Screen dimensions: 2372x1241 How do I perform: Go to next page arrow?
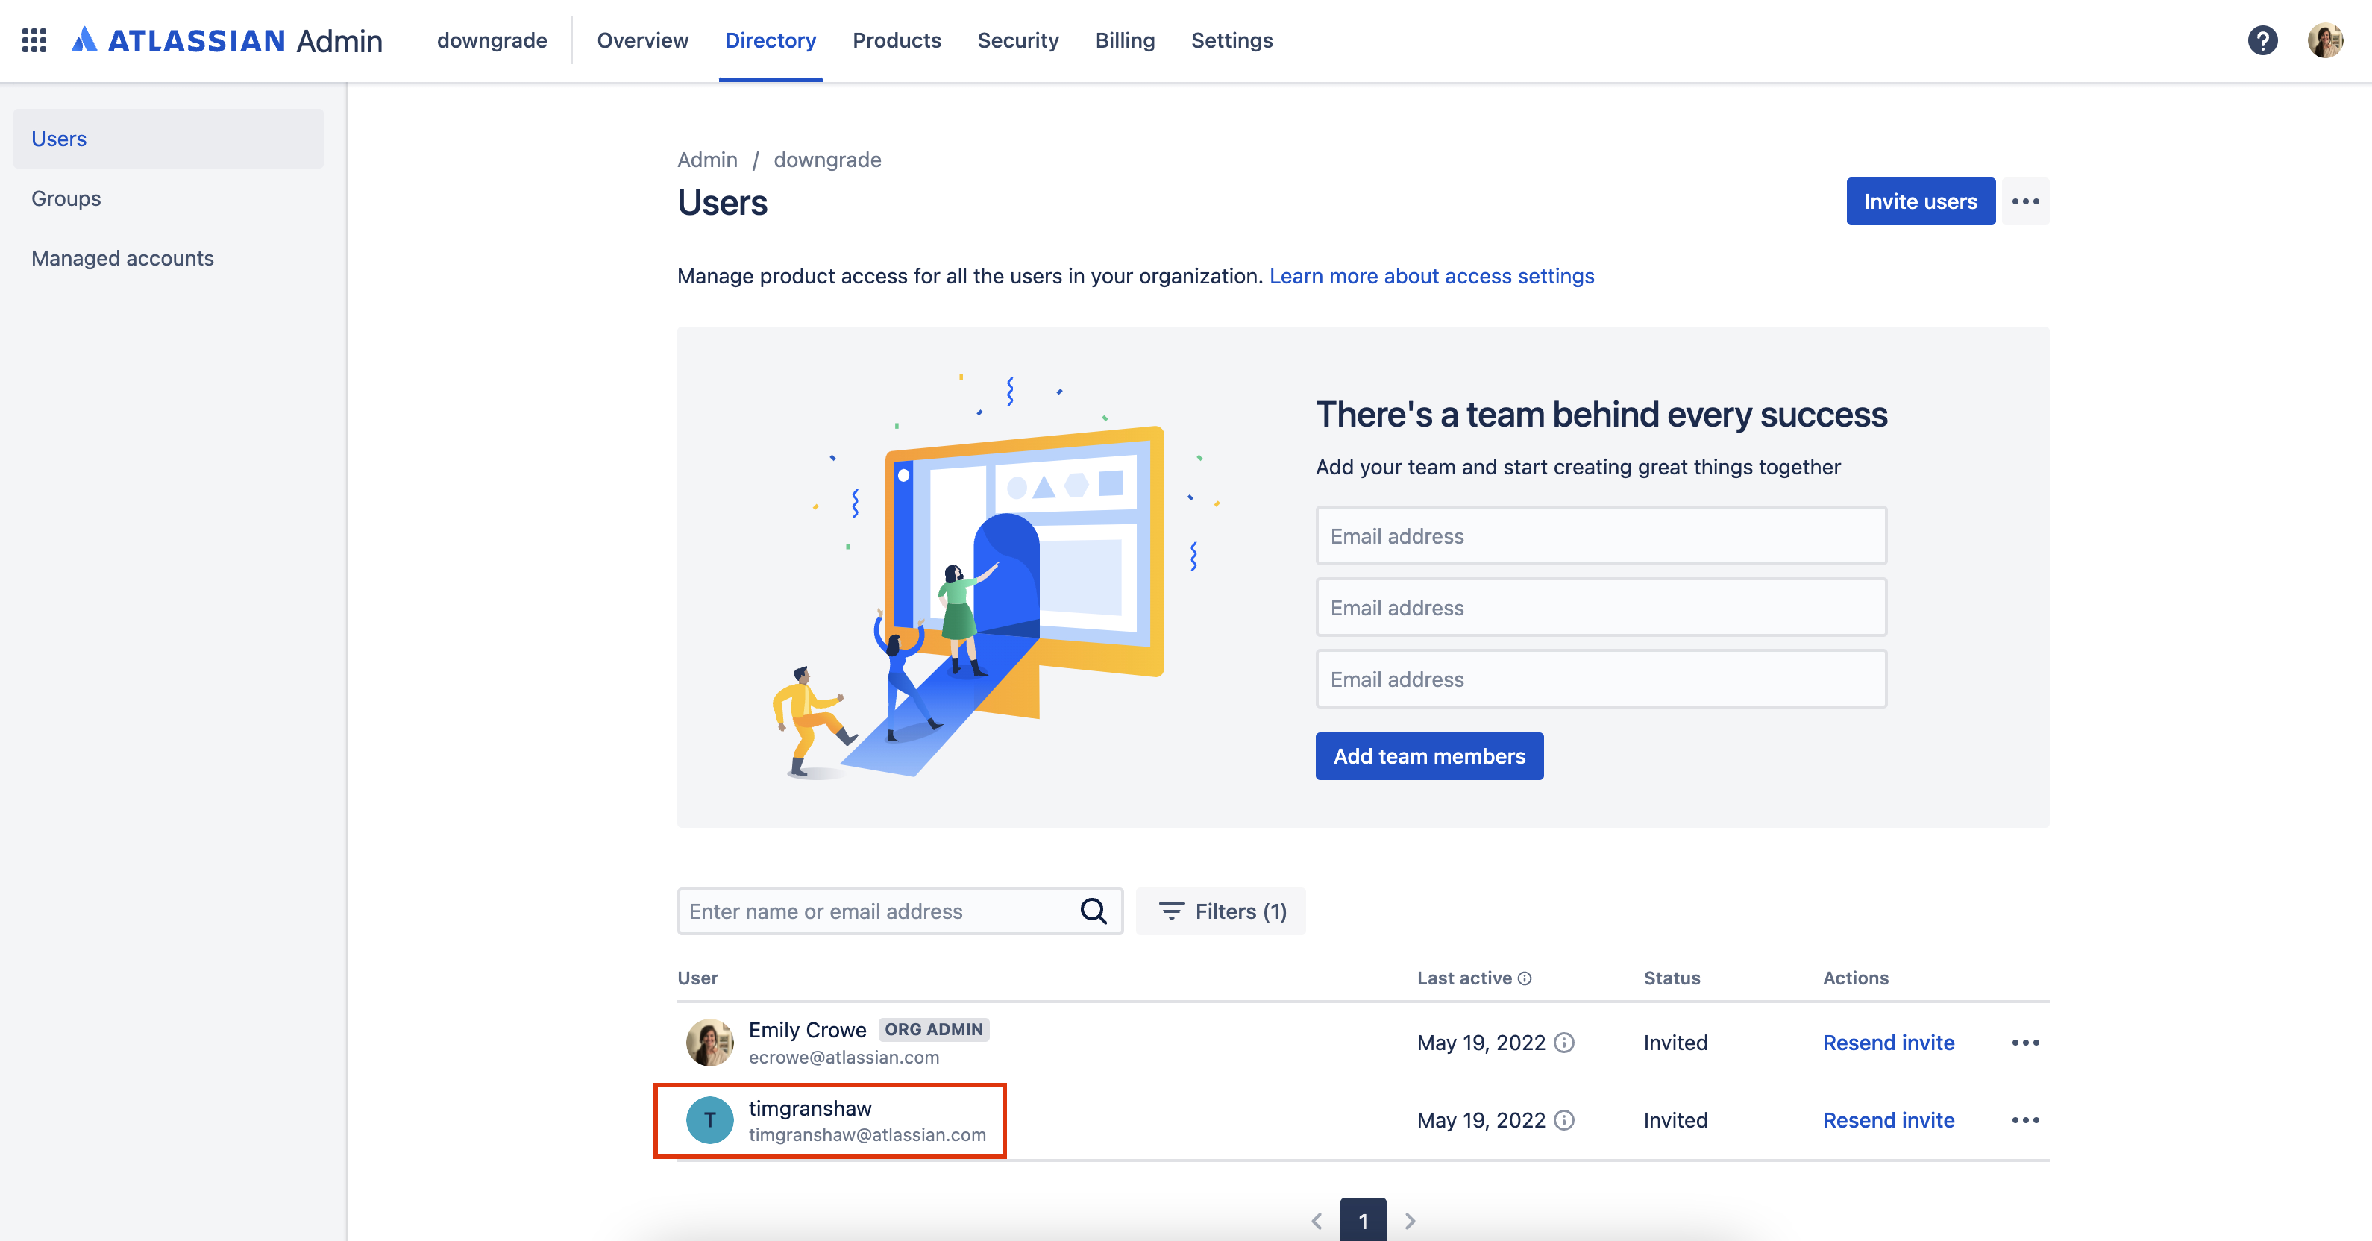click(1410, 1221)
